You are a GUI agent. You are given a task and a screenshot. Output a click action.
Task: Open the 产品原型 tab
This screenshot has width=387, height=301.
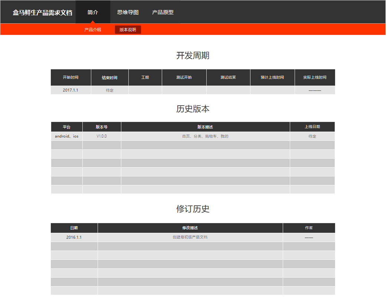(x=163, y=12)
